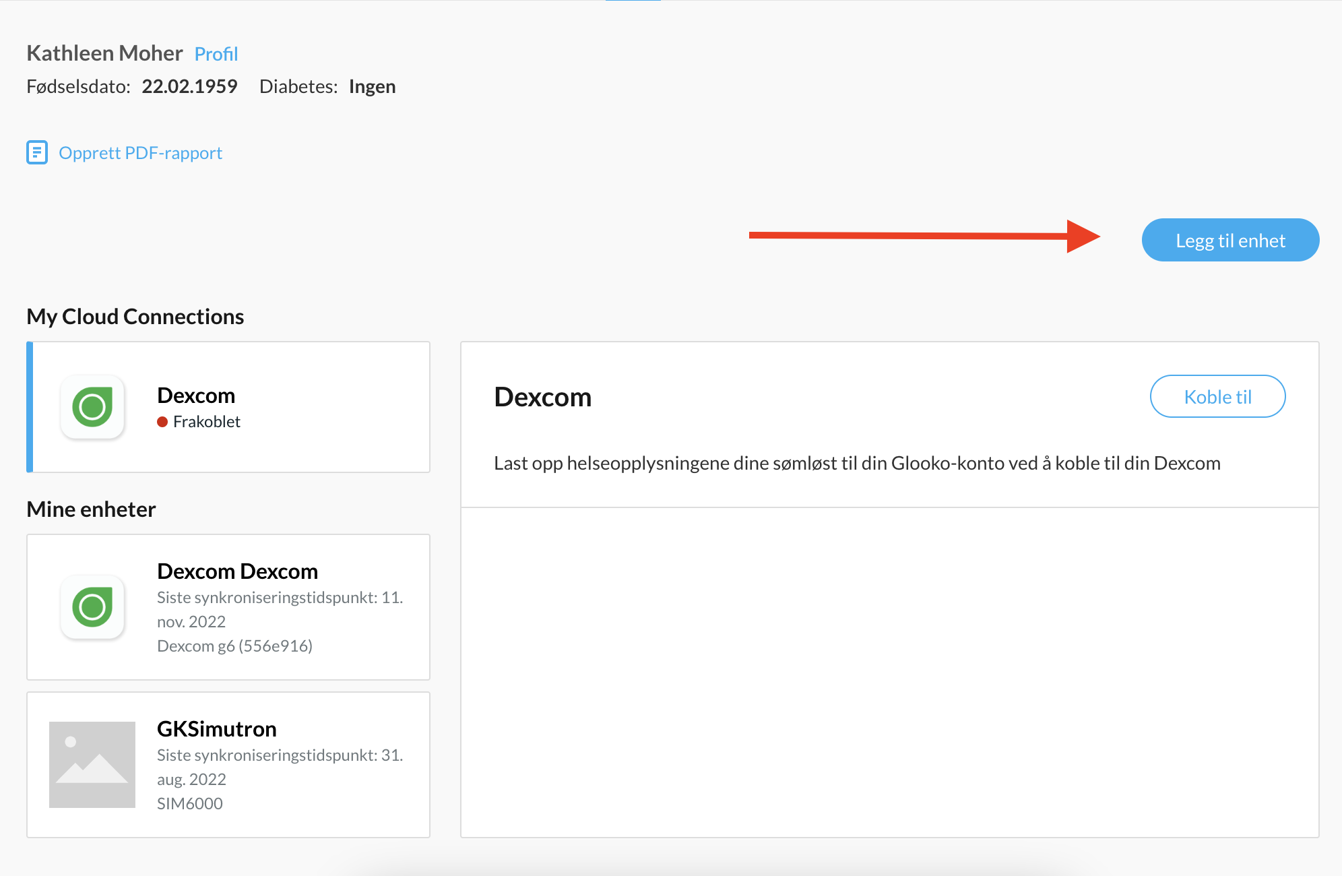Click the GKSimutron device title
This screenshot has width=1342, height=876.
coord(216,729)
